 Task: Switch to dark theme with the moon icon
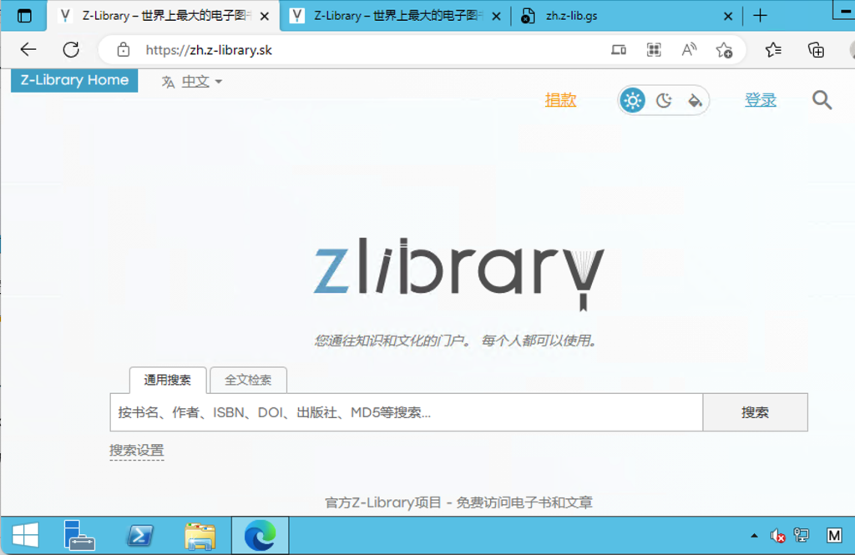[664, 100]
